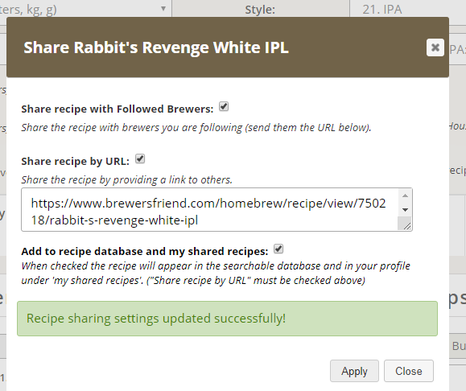Screen dimensions: 466x391
Task: Click the Style: header cell
Action: 260,9
